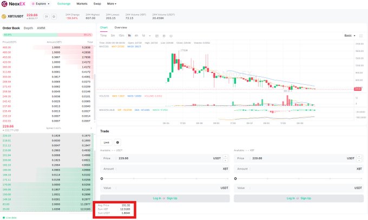This screenshot has width=368, height=220.
Task: Click the XBT/USDT trading pair selector
Action: 16,16
